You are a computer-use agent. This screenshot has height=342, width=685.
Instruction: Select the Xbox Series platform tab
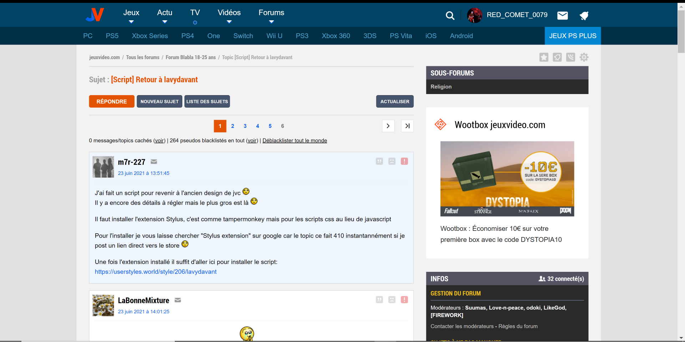click(x=150, y=36)
